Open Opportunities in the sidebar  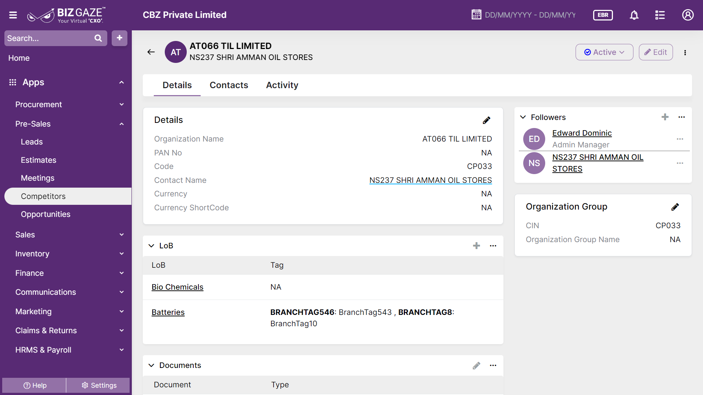pos(45,214)
